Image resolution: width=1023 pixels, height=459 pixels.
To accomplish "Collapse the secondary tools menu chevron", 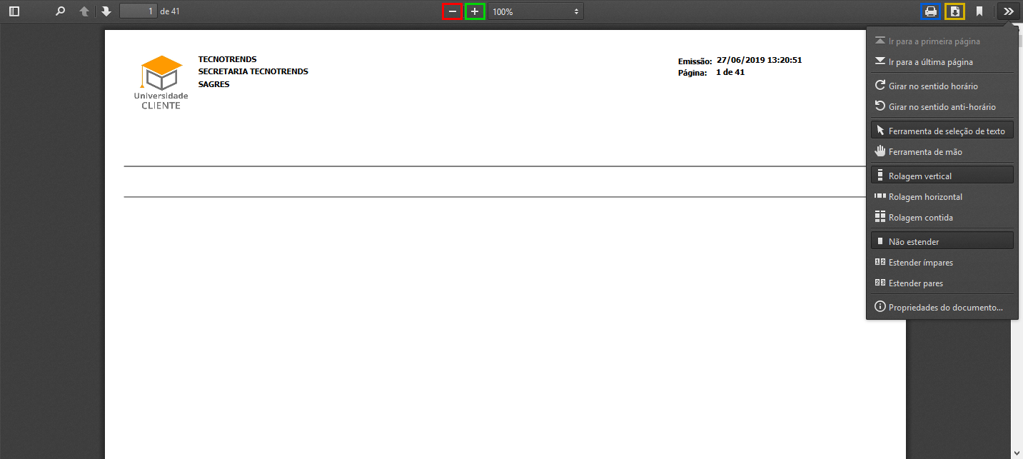I will click(1008, 11).
